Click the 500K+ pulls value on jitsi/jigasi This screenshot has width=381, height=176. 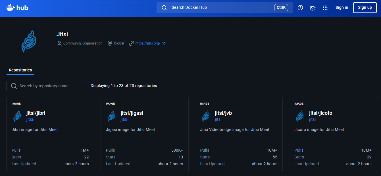pyautogui.click(x=177, y=150)
